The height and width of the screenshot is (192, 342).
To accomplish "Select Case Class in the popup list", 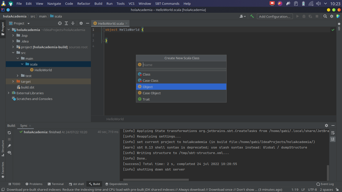I will 181,80.
